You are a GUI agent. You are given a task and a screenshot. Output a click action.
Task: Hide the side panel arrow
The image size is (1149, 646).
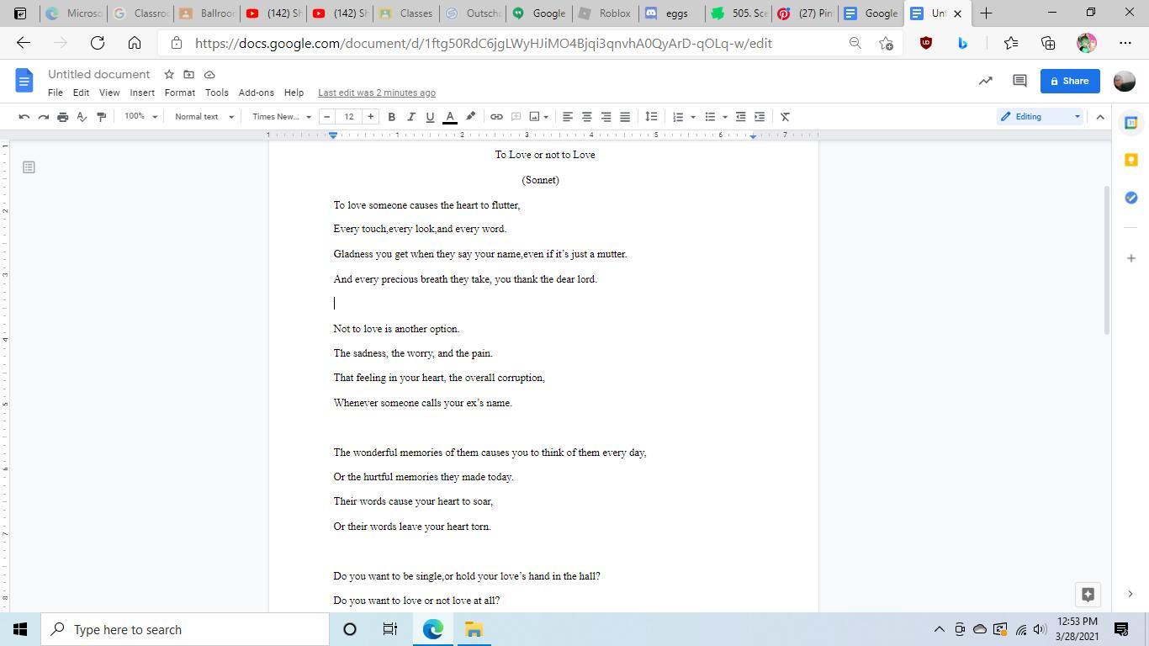click(x=1130, y=594)
